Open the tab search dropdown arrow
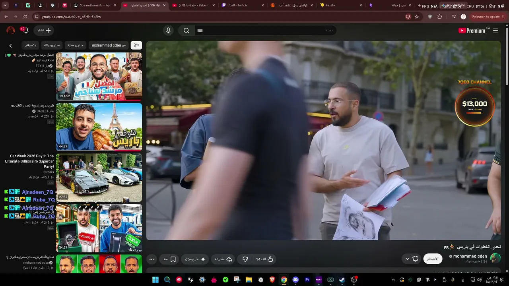Viewport: 509px width, 286px height. pos(5,5)
